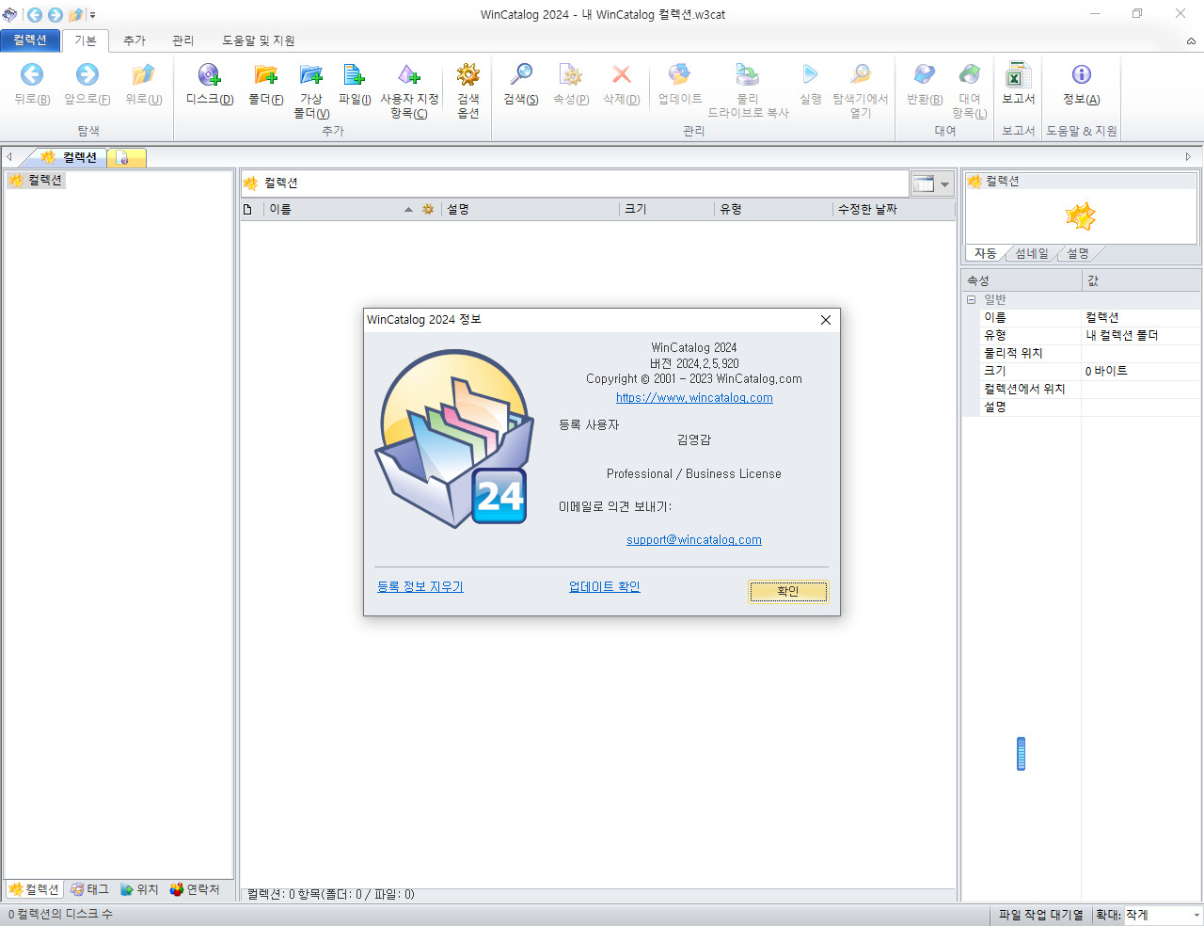Click Open in Explorer (탐색기에서 열기) icon
The height and width of the screenshot is (926, 1204).
[x=861, y=74]
